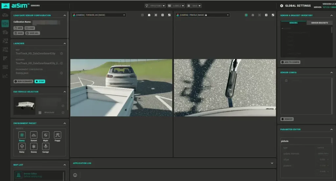The image size is (336, 181).
Task: Collapse the Map List panel
Action: (x=65, y=165)
